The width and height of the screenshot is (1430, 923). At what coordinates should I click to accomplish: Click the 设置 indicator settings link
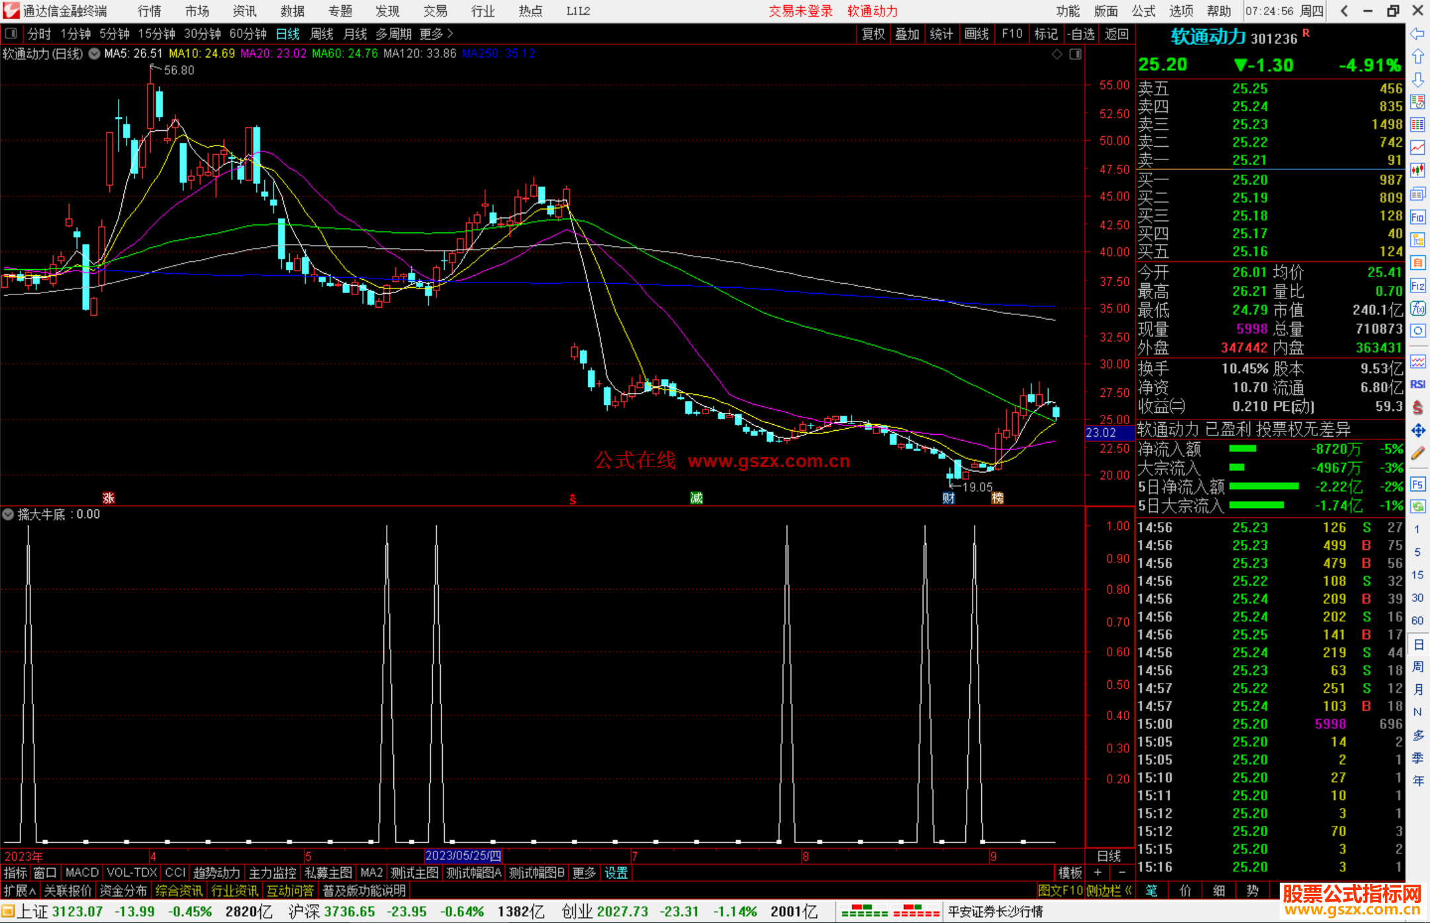click(x=616, y=873)
